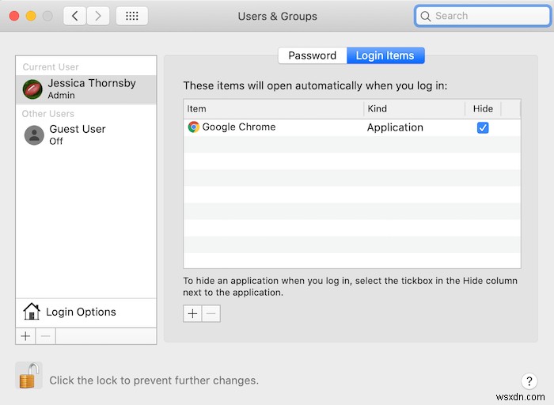Add a new user with sidebar plus button
Screen dimensions: 554x405
point(25,335)
